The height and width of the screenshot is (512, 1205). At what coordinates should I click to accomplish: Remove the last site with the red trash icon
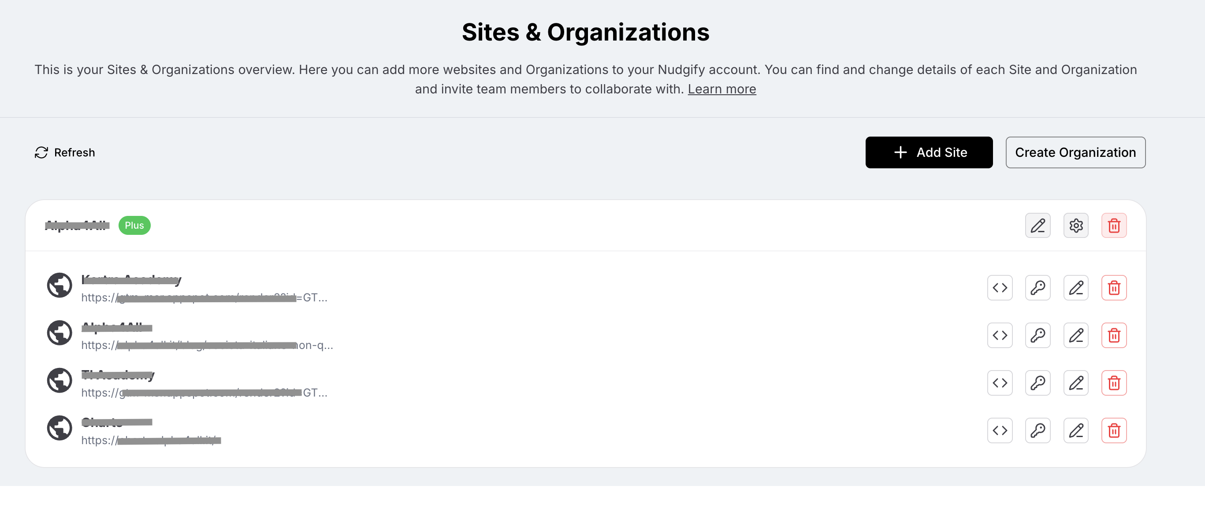(1114, 430)
